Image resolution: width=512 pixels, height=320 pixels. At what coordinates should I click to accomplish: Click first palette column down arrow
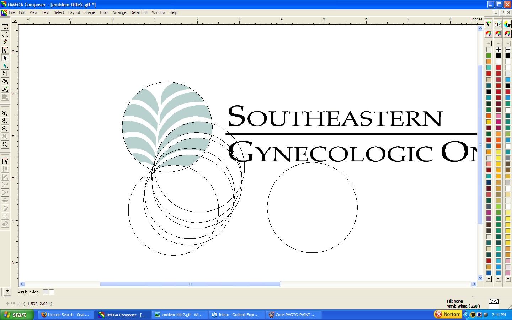pyautogui.click(x=489, y=279)
